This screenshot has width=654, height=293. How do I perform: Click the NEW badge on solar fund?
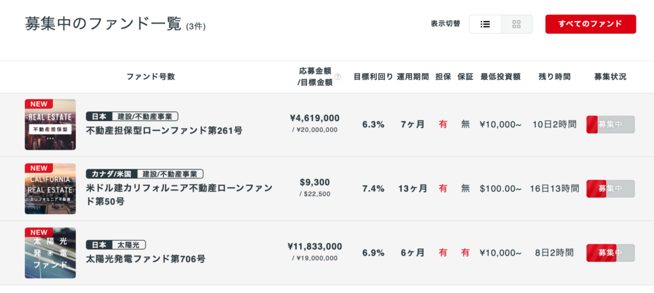tap(39, 232)
